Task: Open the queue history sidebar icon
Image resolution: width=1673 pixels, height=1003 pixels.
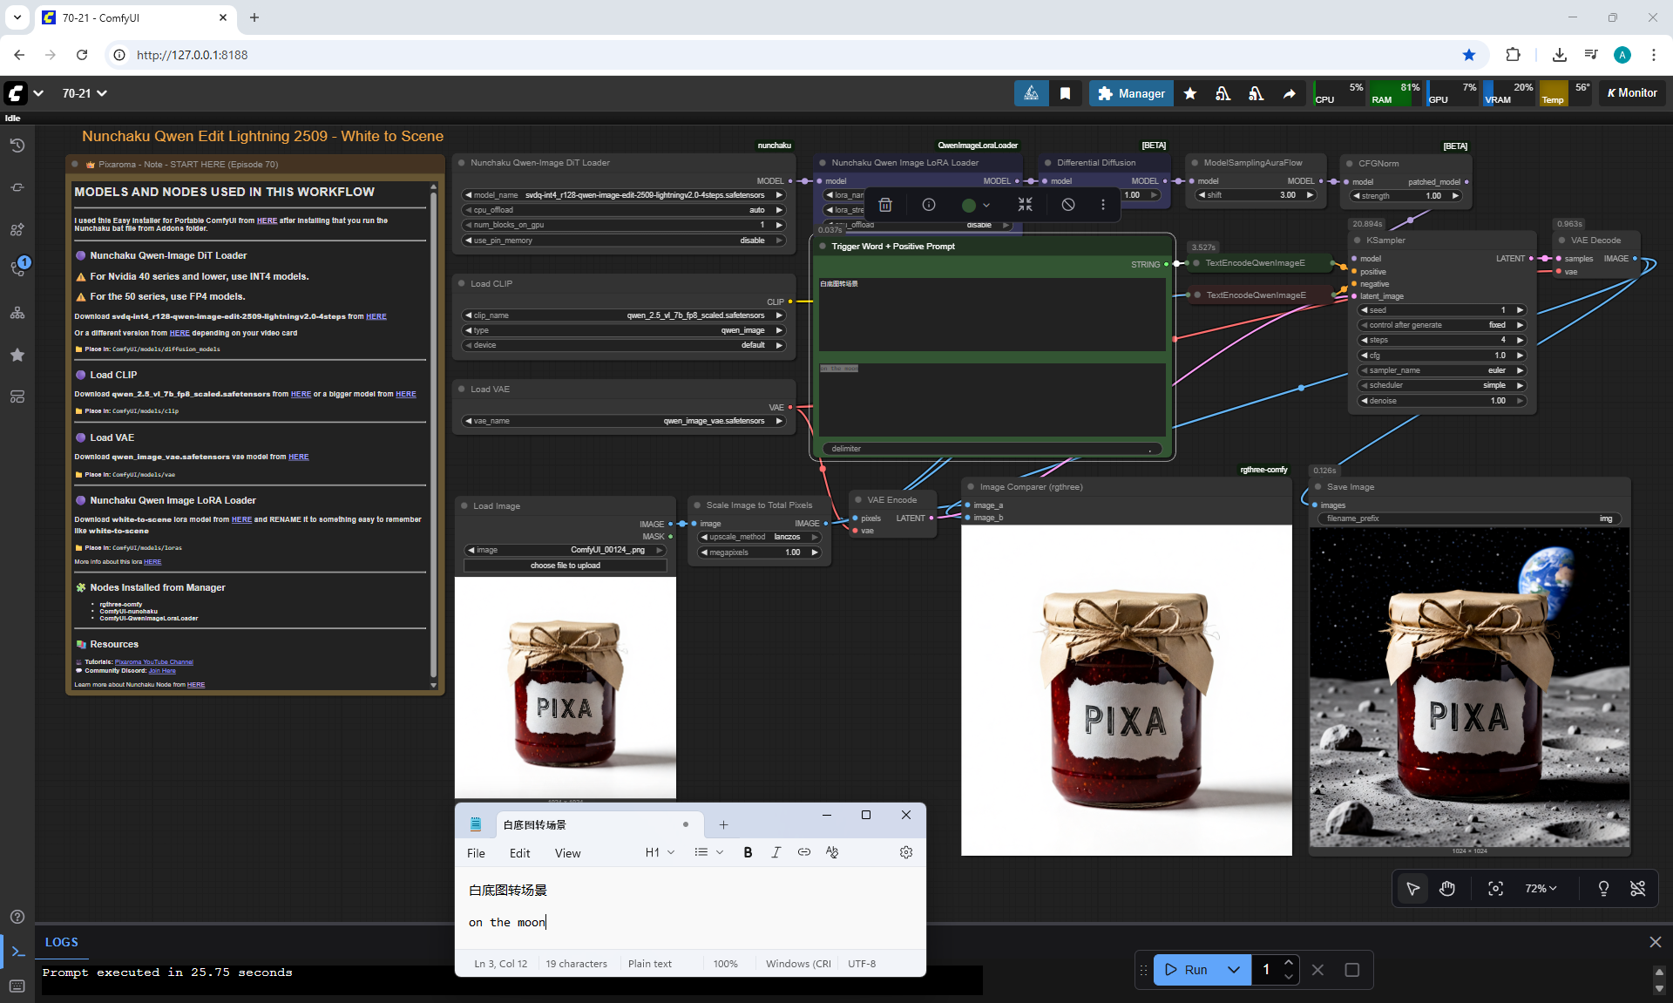Action: point(17,146)
